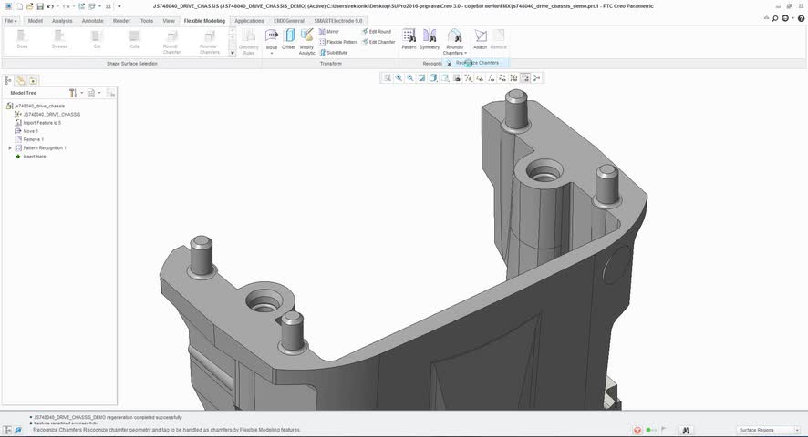
Task: Click the Attach tool
Action: (481, 40)
